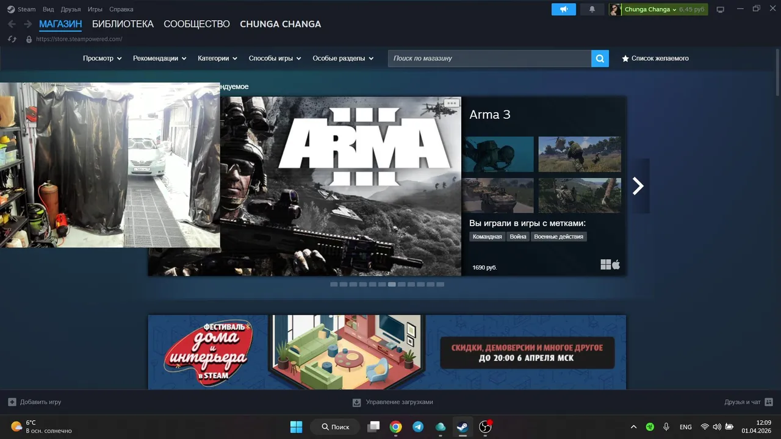Open the Windows Start button
This screenshot has width=781, height=439.
296,427
